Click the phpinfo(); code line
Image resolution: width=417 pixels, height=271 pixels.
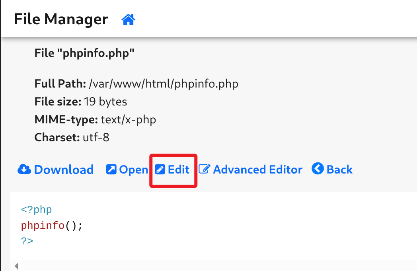[52, 226]
